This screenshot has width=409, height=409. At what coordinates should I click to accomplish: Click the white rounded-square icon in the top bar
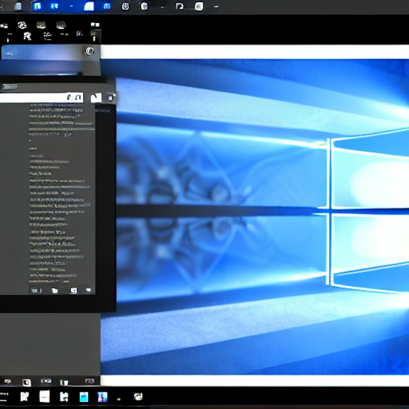click(199, 6)
